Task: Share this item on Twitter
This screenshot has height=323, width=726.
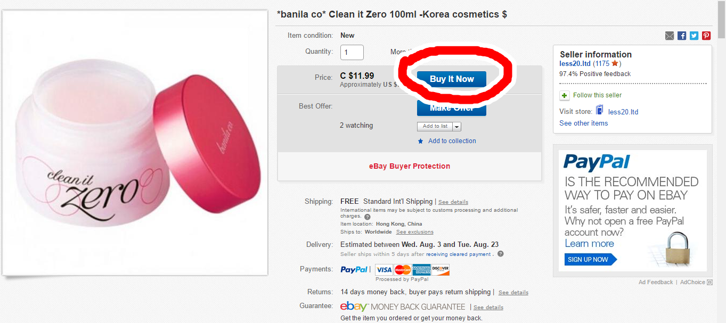Action: 694,36
